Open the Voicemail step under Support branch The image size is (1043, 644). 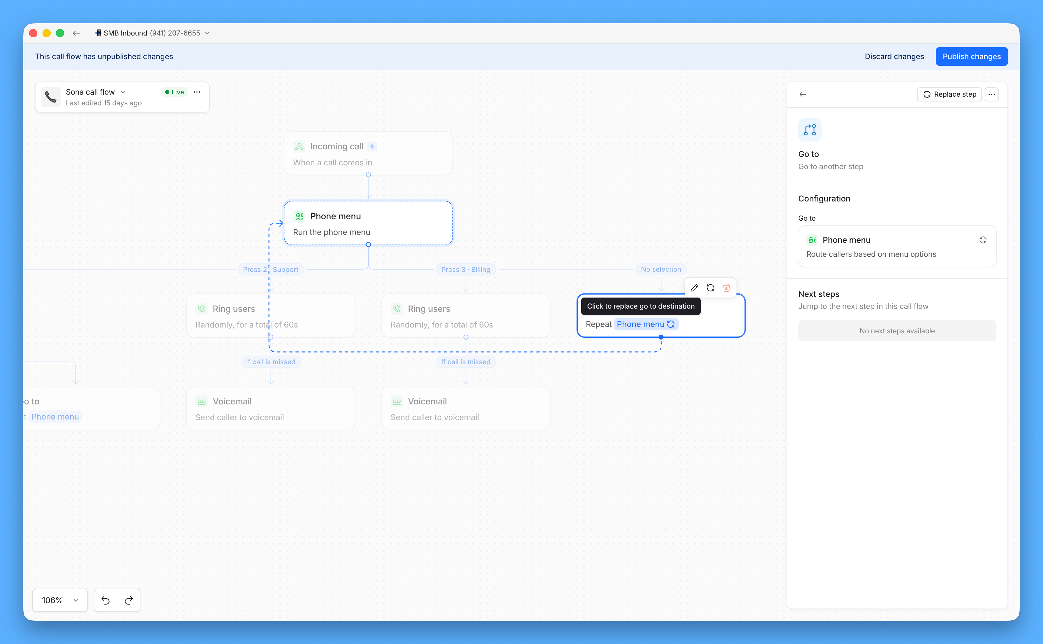[271, 408]
